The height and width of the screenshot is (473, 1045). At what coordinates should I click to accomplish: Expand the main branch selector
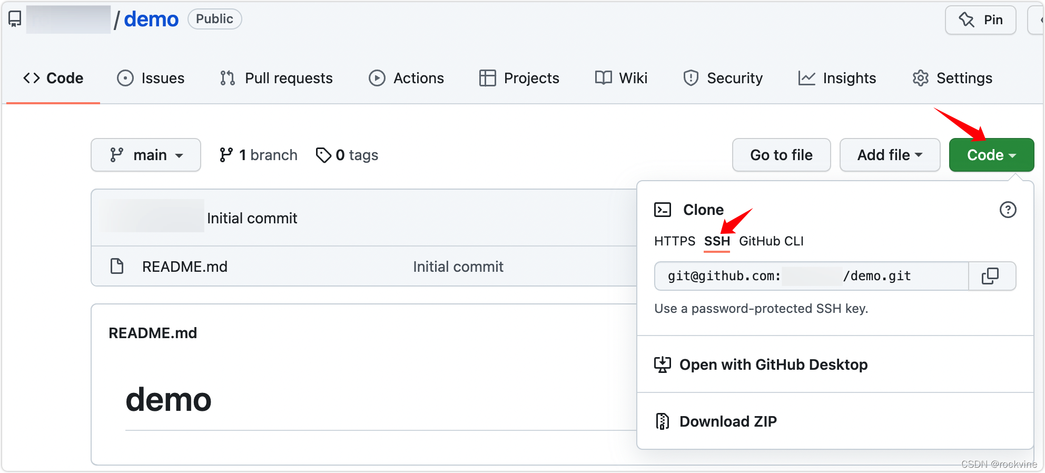pos(146,155)
